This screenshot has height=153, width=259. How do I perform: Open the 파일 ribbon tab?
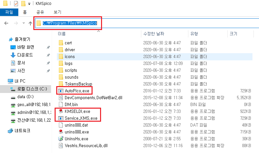[x=9, y=12]
